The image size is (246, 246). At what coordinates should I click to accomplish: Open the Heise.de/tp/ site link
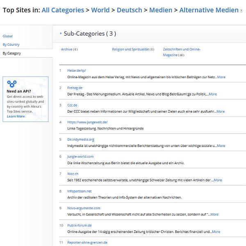pos(77,70)
